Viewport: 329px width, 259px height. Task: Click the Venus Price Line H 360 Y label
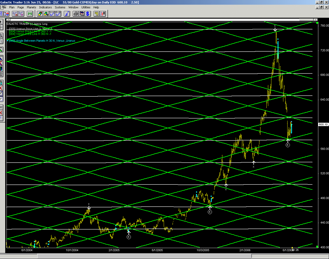click(30, 31)
